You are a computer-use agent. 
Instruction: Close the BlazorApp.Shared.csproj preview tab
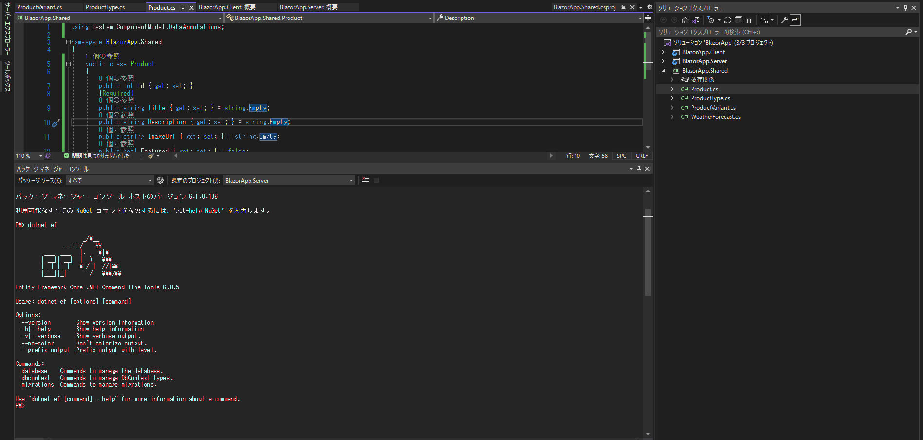click(x=632, y=7)
